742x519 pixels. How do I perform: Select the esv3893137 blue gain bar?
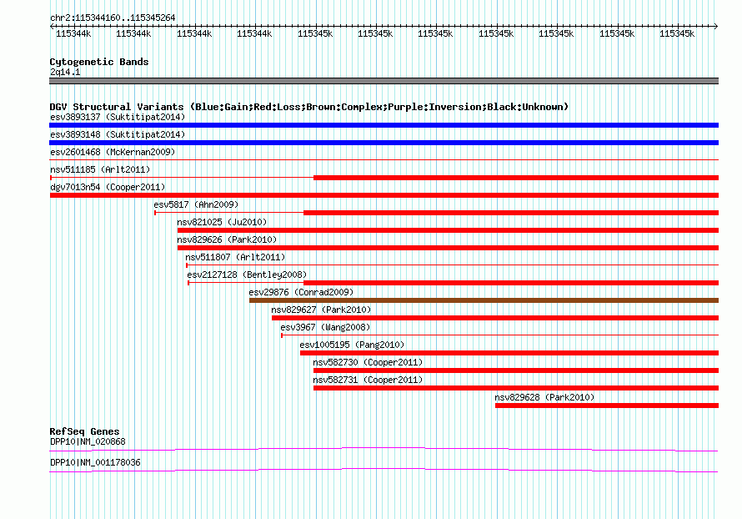(x=384, y=125)
